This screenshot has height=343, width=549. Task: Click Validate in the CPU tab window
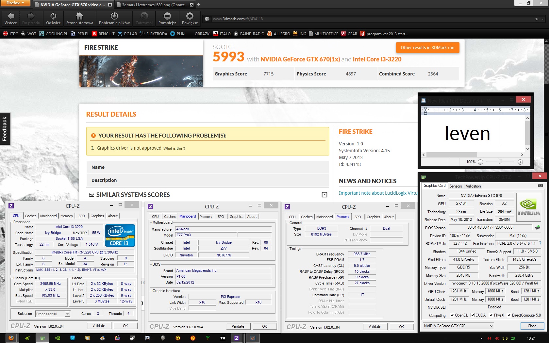pos(99,326)
